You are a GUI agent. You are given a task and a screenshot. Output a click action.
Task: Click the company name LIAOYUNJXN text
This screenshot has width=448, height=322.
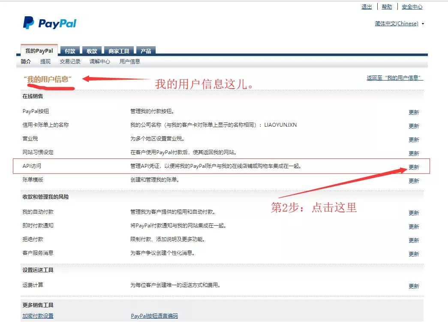[x=280, y=125]
